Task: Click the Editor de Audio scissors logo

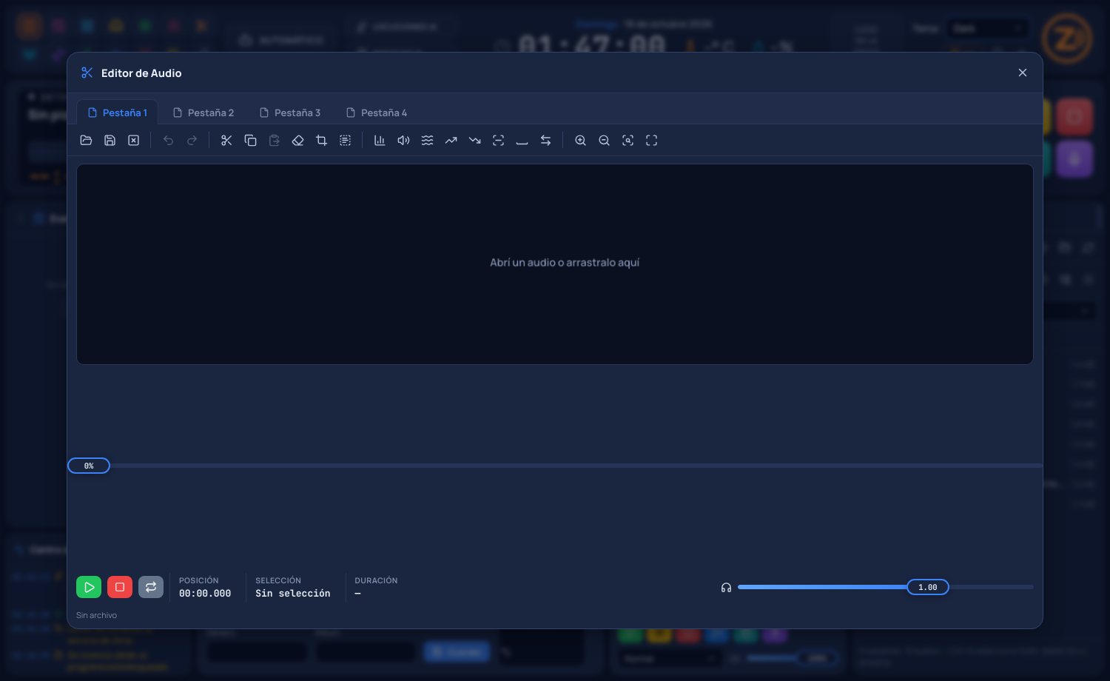Action: pyautogui.click(x=87, y=73)
